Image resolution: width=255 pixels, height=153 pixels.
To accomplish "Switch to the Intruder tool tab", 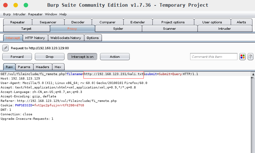I will pyautogui.click(x=225, y=29).
